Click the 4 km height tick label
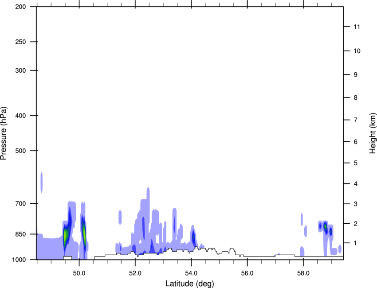This screenshot has width=377, height=288. point(356,184)
